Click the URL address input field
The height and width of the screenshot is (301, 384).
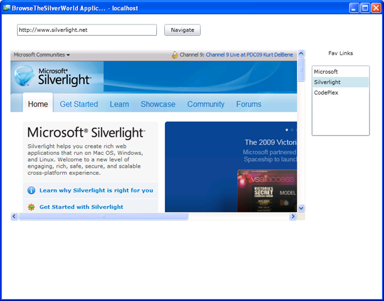pyautogui.click(x=87, y=30)
